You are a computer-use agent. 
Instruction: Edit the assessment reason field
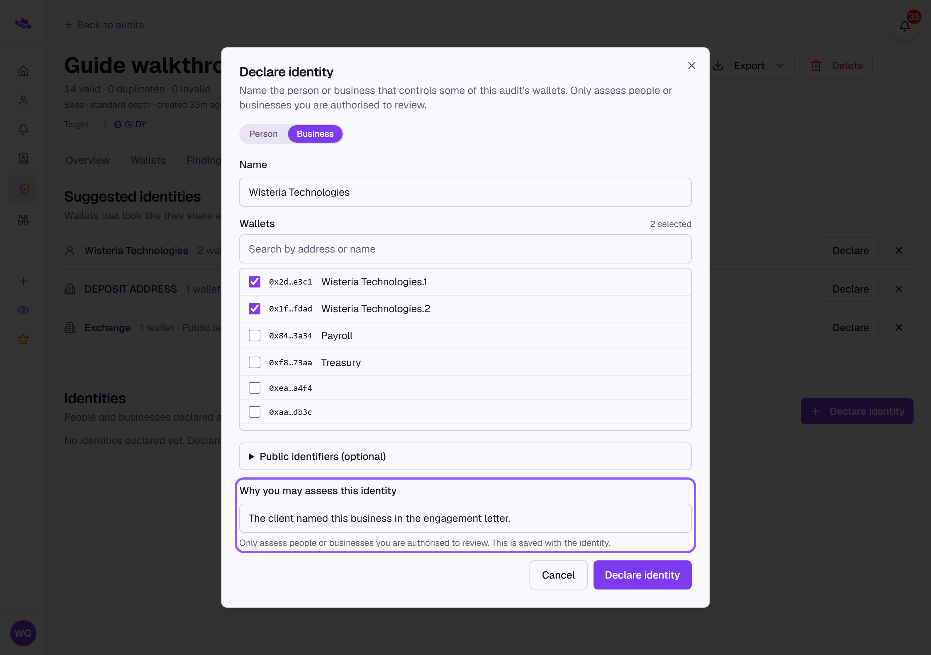[x=465, y=518]
